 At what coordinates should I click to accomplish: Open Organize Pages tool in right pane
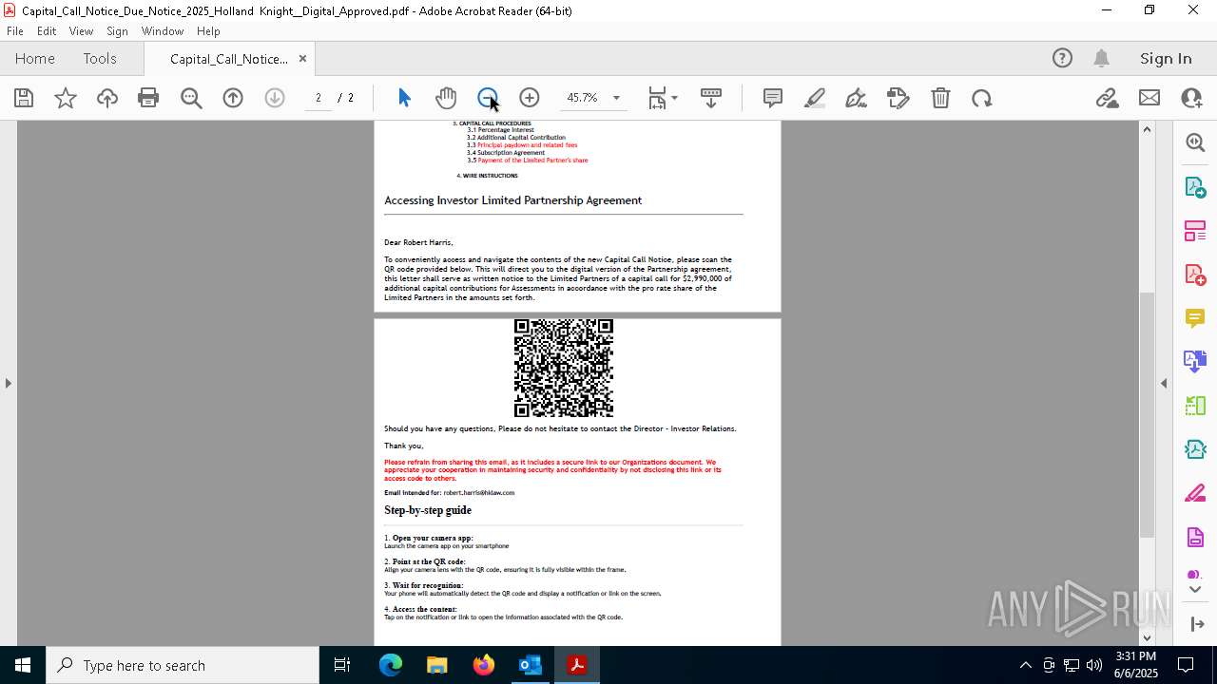tap(1195, 231)
